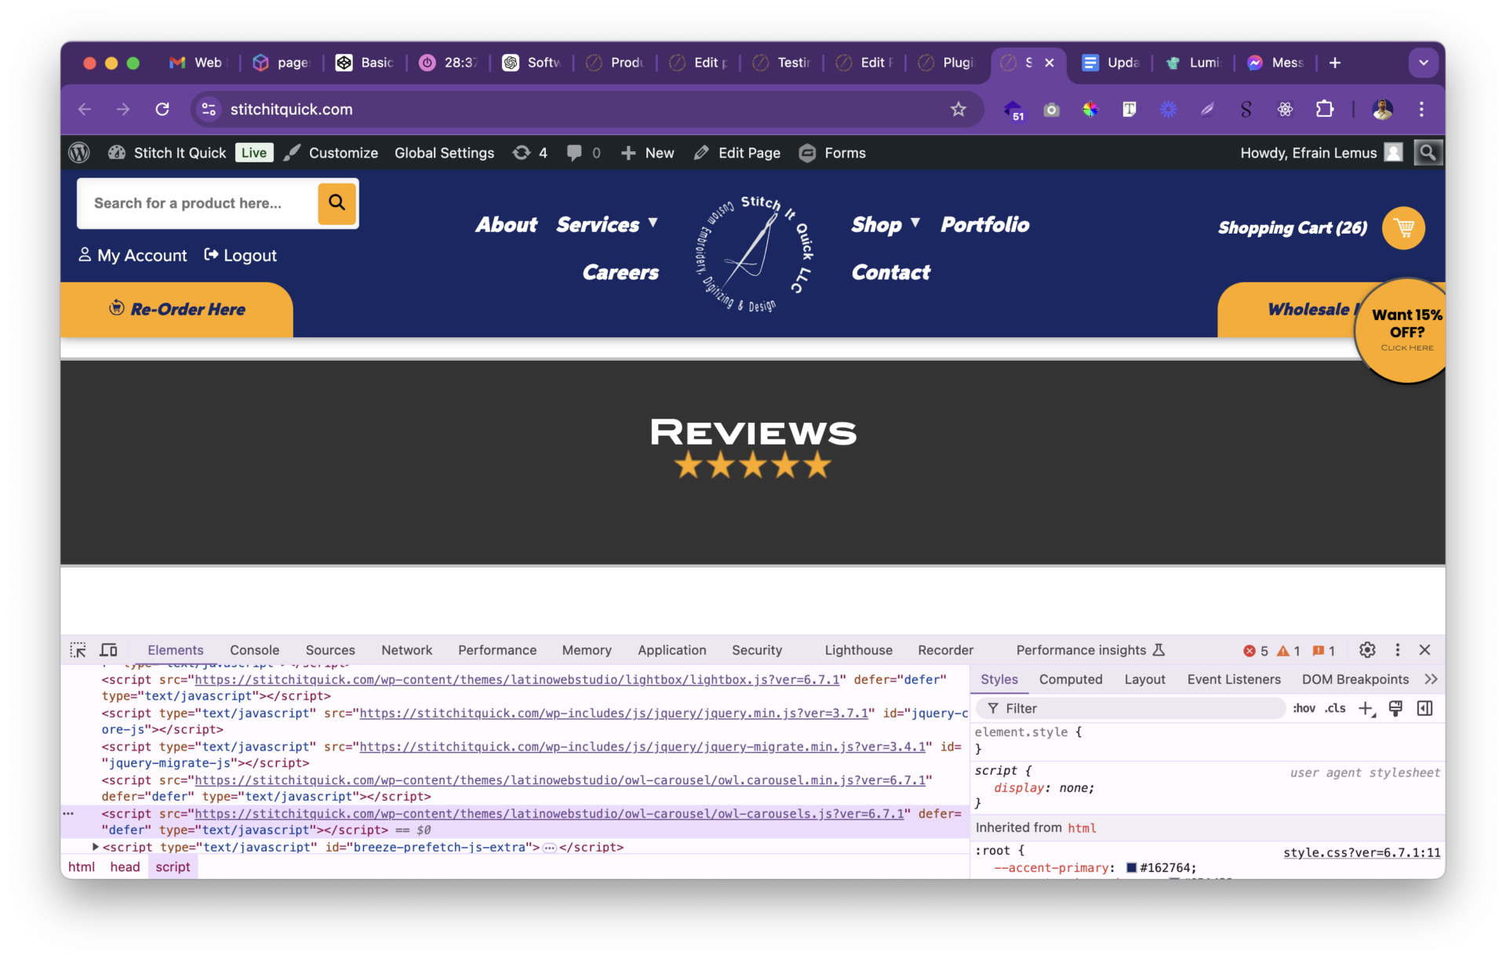This screenshot has width=1506, height=959.
Task: Open style.css?ver=6.7.1:11 source link
Action: click(1362, 853)
